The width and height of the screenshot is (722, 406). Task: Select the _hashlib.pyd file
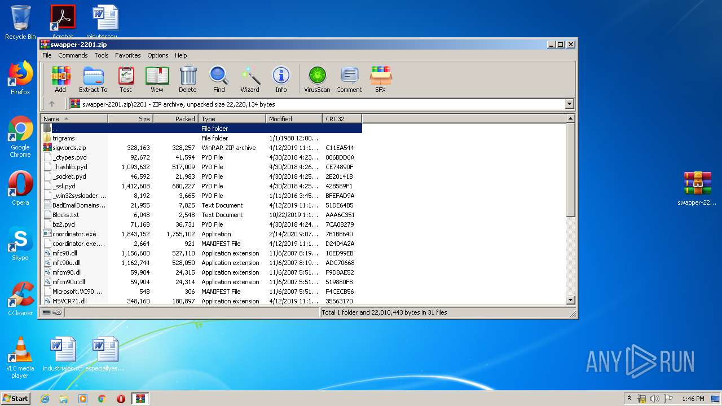click(x=201, y=167)
